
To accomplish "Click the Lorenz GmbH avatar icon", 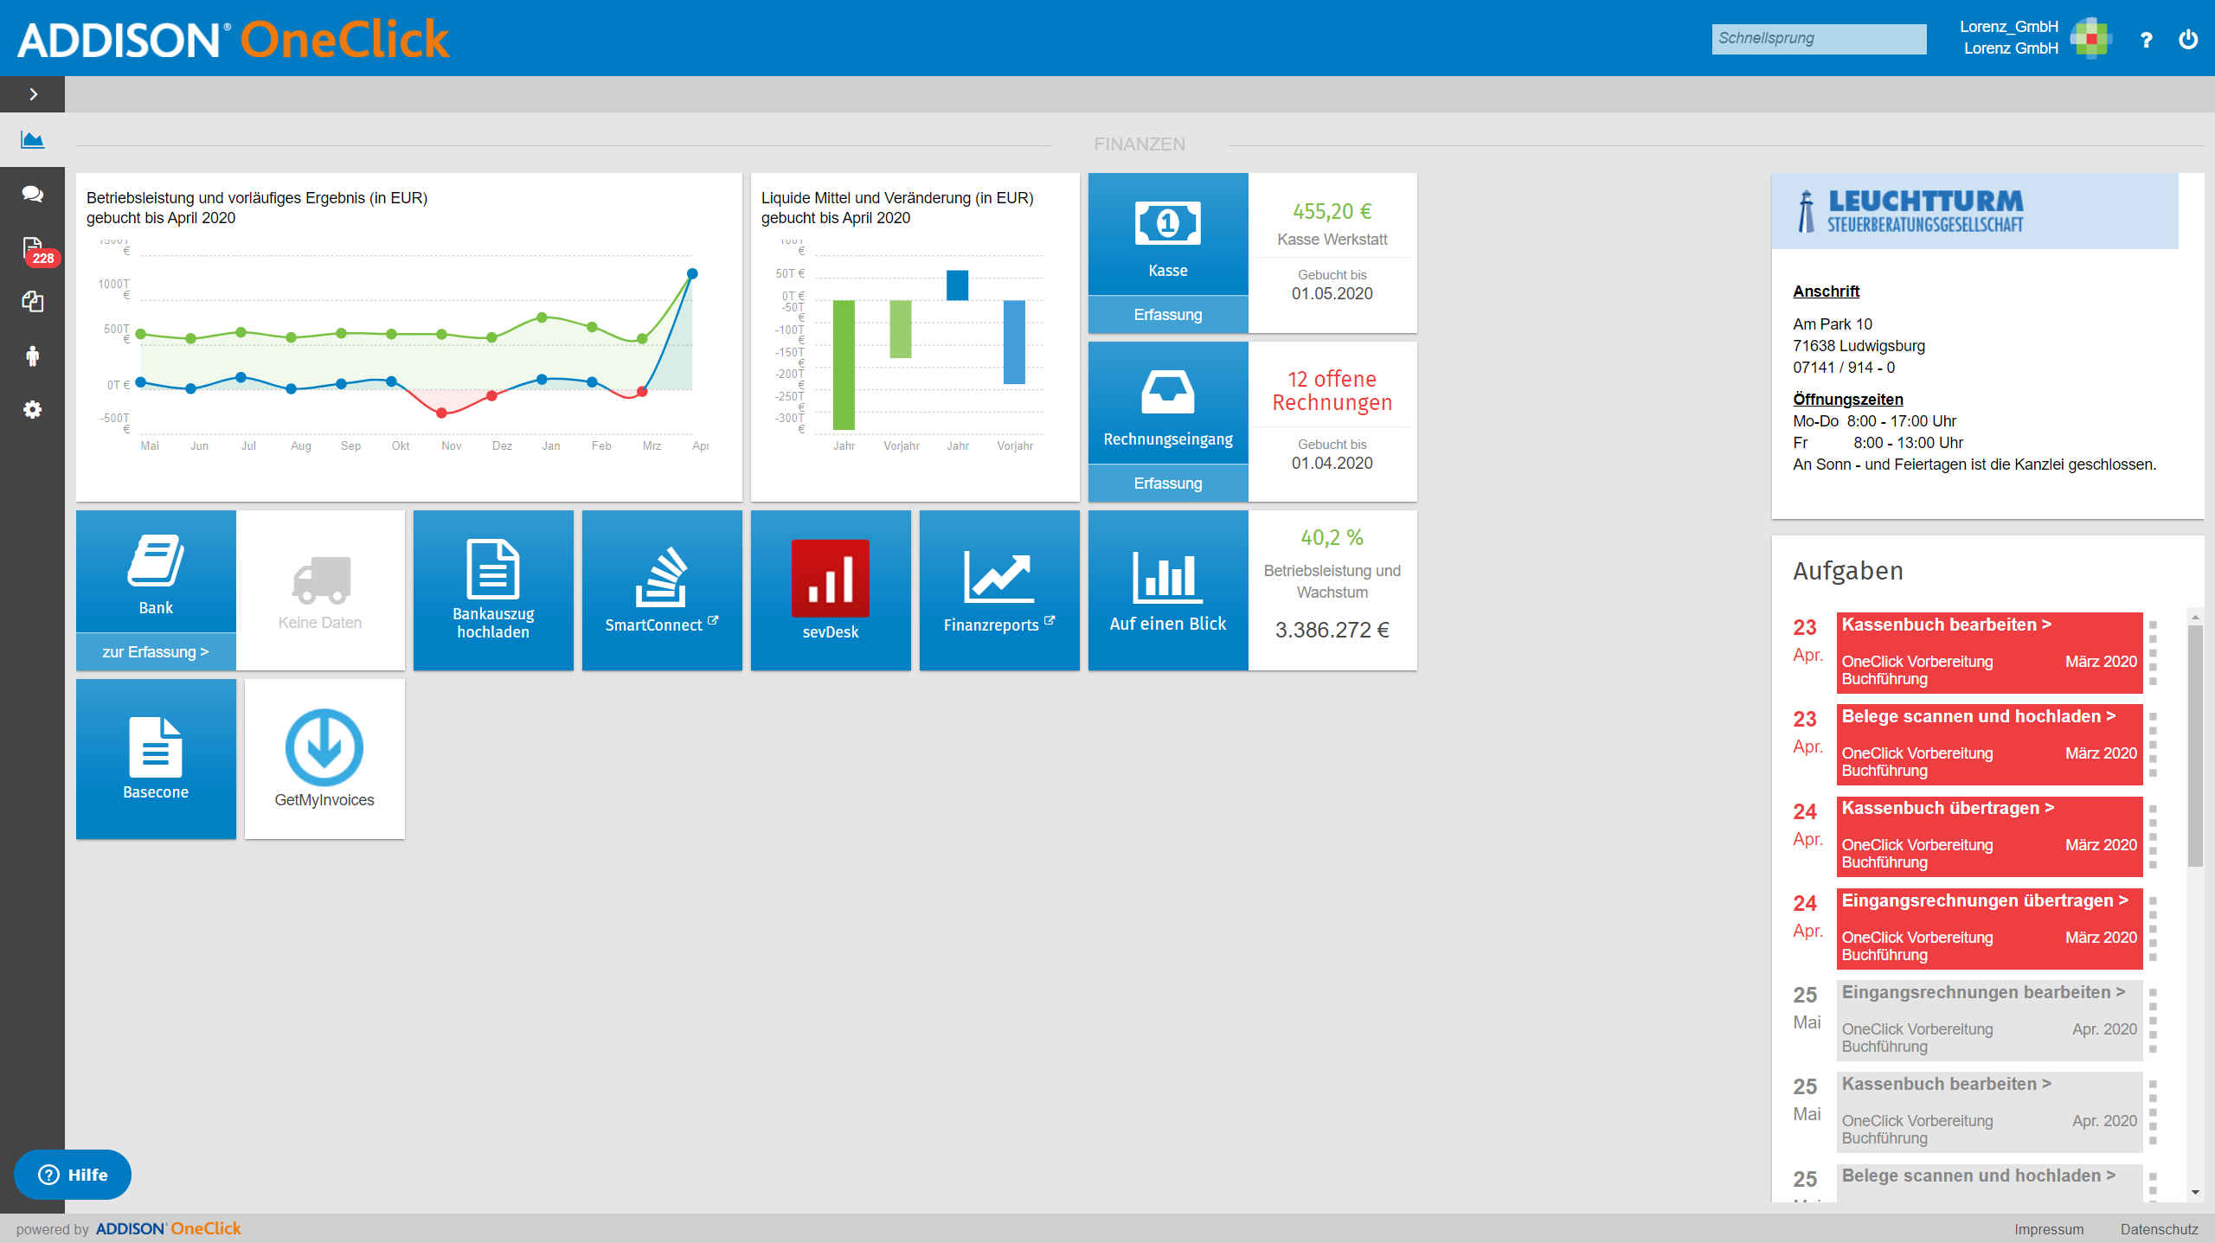I will 2091,38.
